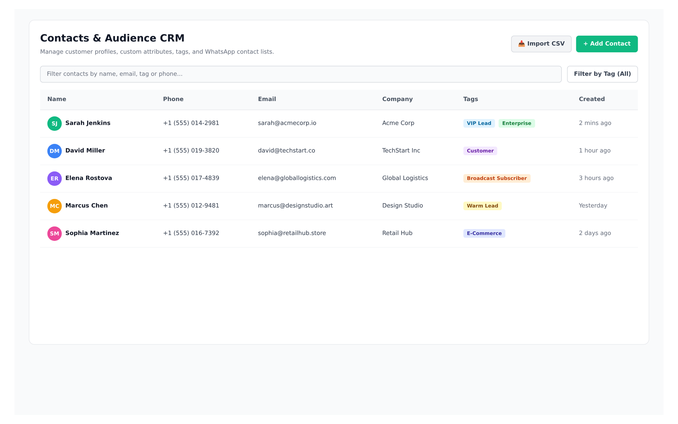Click Sarah Jenkins' green SJ avatar
The image size is (678, 424).
pyautogui.click(x=54, y=124)
